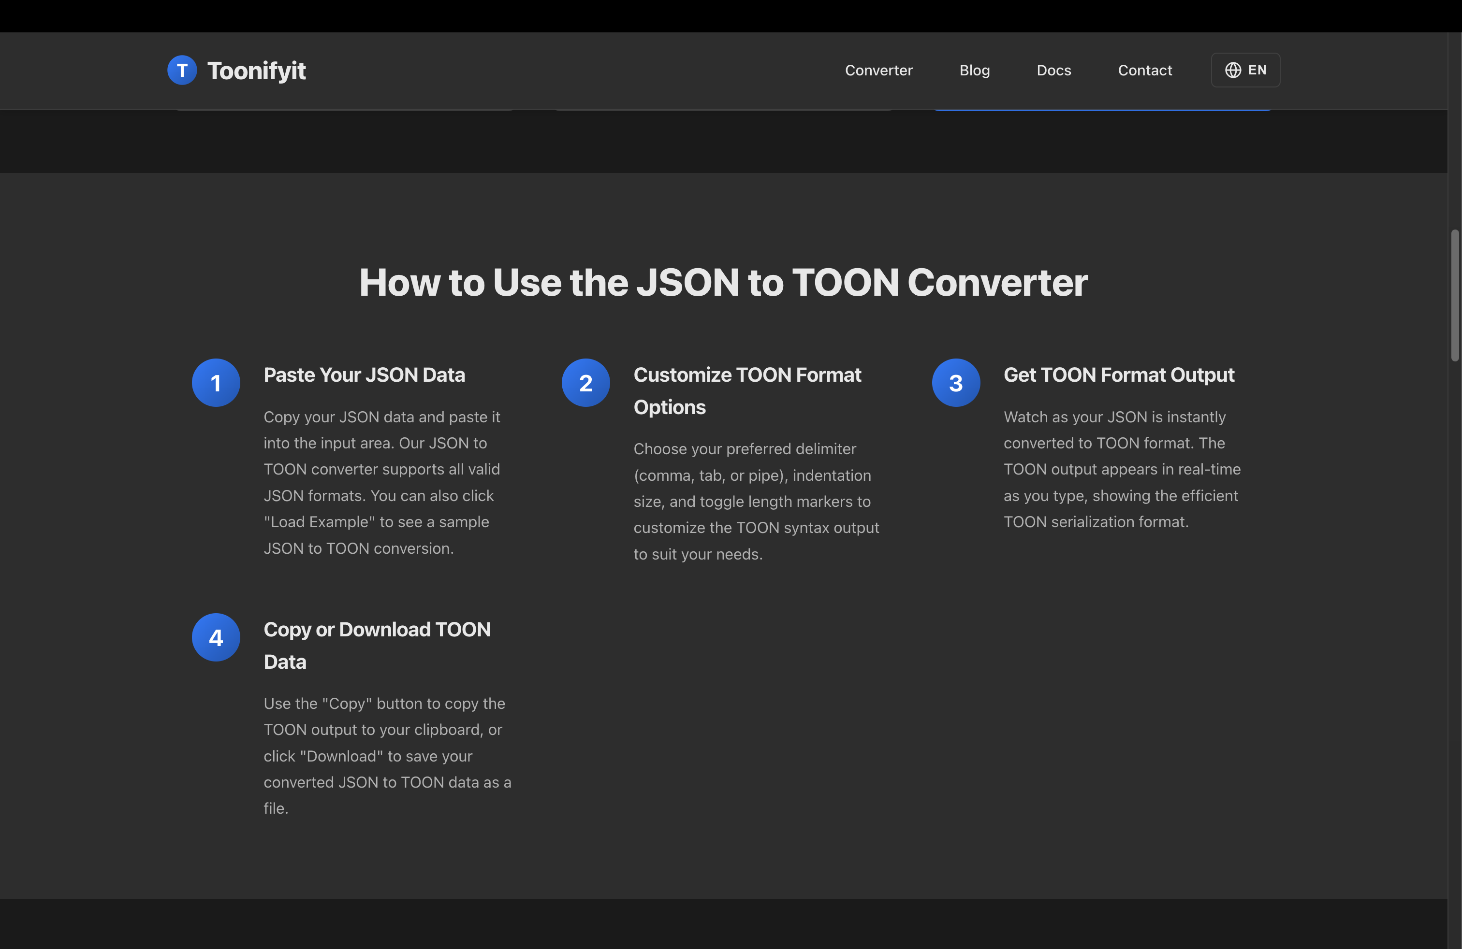
Task: Click the Toonifyit brand name
Action: tap(257, 70)
